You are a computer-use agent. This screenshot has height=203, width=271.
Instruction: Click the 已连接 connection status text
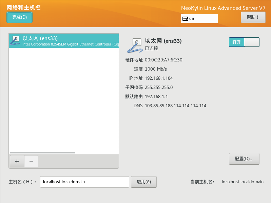click(152, 49)
